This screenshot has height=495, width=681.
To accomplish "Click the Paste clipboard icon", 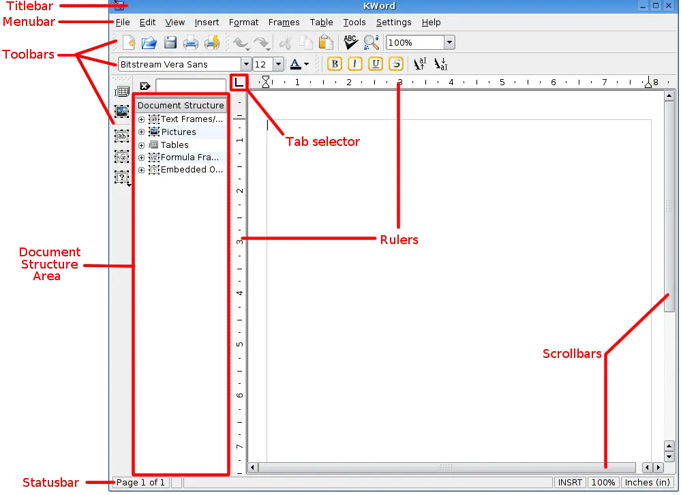I will click(x=326, y=43).
